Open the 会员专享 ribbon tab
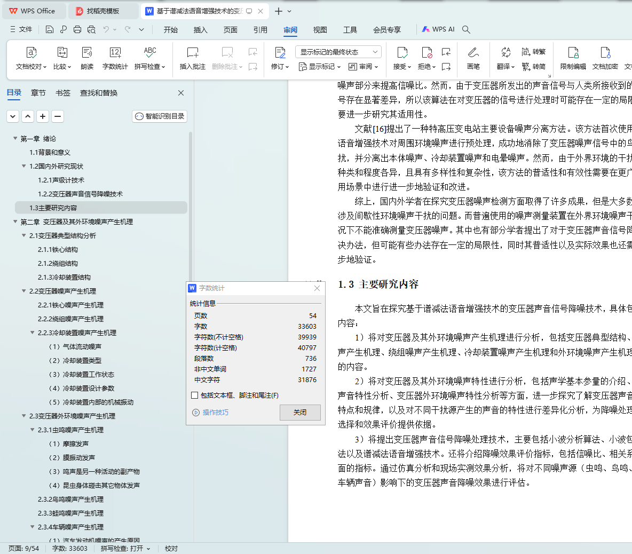 point(387,30)
